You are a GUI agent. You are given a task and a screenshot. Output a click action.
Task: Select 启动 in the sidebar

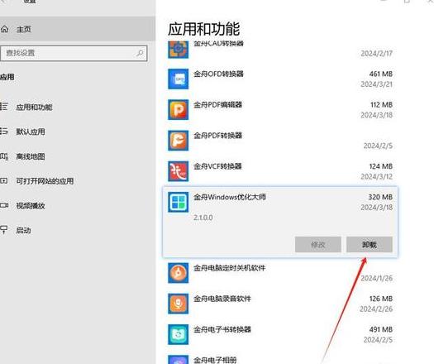(x=23, y=231)
